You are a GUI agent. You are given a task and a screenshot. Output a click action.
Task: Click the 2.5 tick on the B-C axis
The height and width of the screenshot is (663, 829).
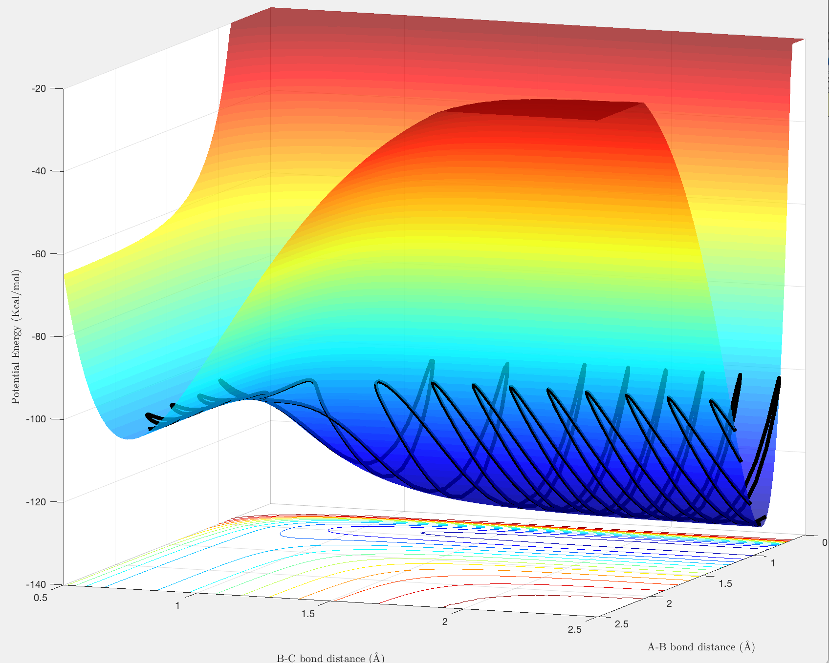pyautogui.click(x=575, y=630)
